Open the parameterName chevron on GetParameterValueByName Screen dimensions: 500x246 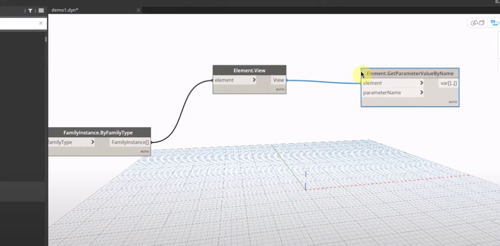422,92
